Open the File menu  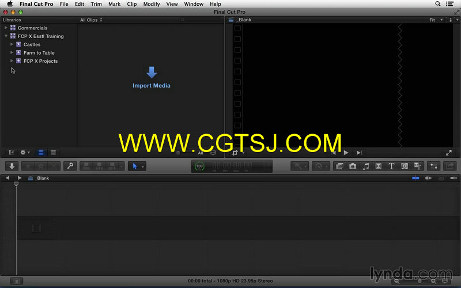[x=64, y=4]
